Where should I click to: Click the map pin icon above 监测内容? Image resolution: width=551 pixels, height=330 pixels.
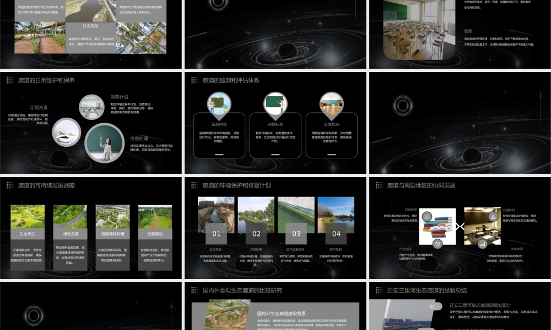coord(219,106)
